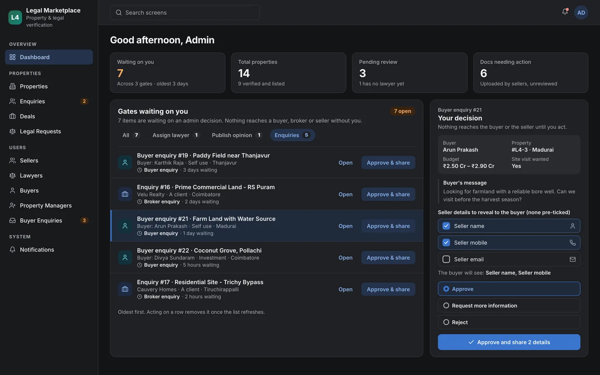Screen dimensions: 600x375
Task: Select the Enquiries filter tab
Action: point(292,135)
